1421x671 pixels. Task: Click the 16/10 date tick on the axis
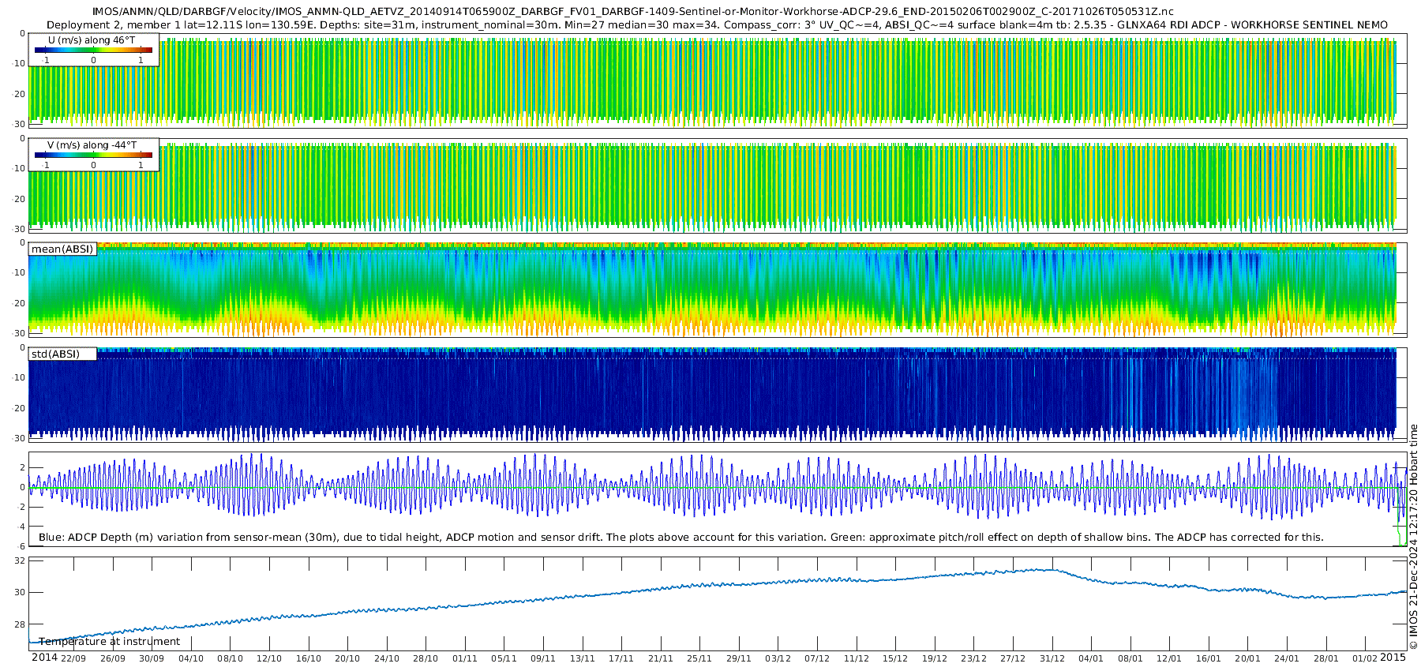pyautogui.click(x=309, y=658)
